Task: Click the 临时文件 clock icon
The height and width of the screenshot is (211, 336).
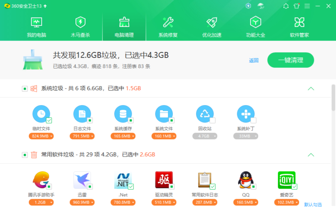Action: point(41,114)
